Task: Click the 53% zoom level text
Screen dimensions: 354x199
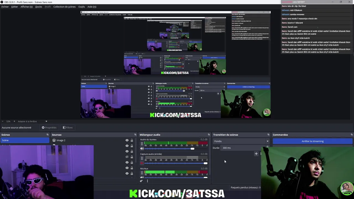Action: (8, 121)
